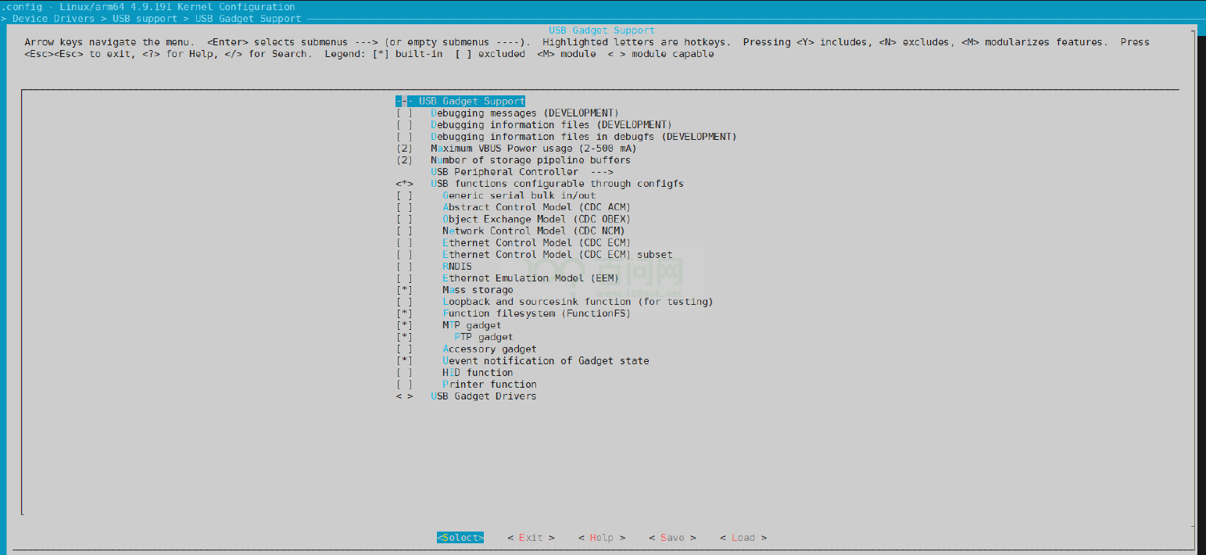Toggle Debugging information files in debugfs option
This screenshot has height=555, width=1206.
click(566, 137)
